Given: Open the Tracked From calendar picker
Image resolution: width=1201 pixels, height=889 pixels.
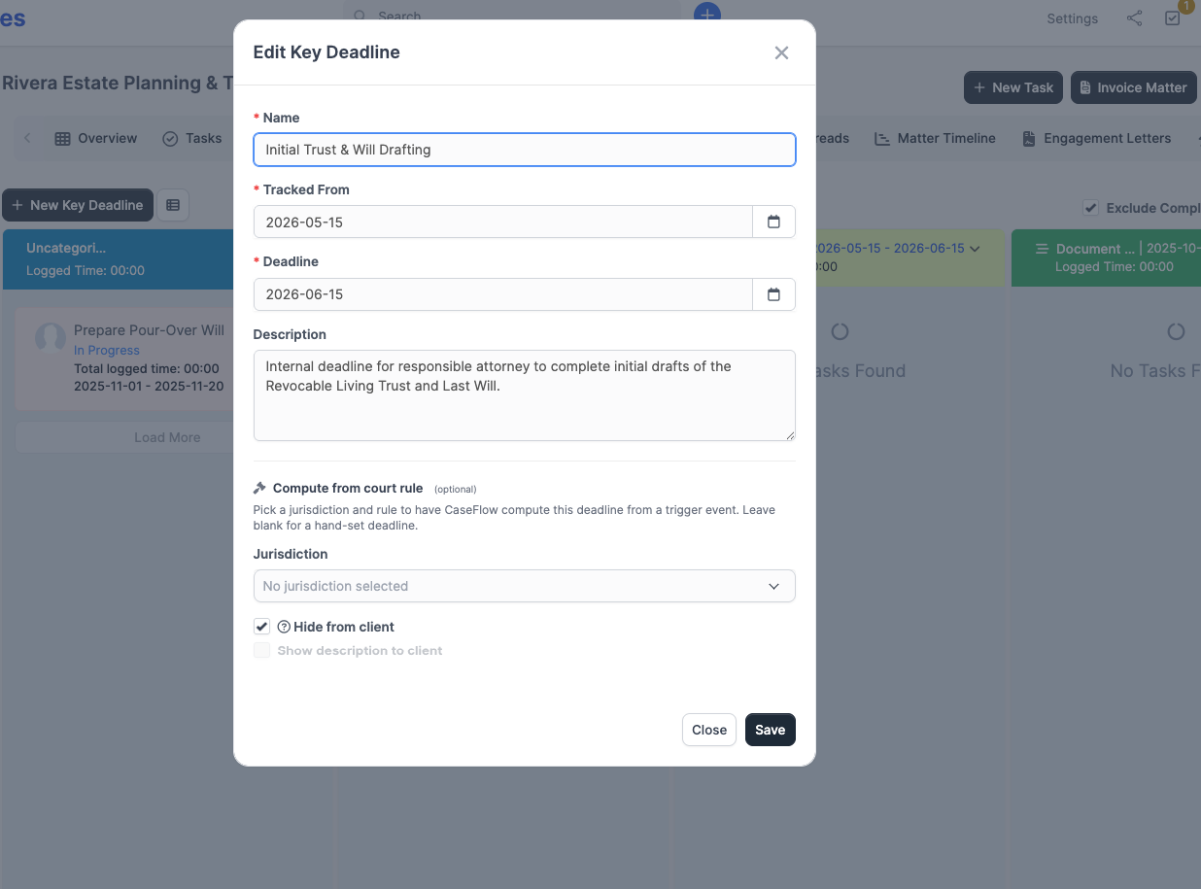Looking at the screenshot, I should [x=773, y=222].
